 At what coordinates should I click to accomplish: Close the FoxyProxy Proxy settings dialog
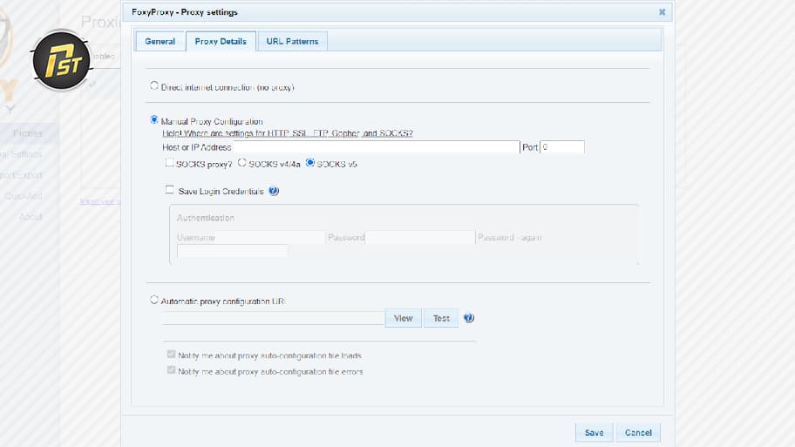(662, 12)
